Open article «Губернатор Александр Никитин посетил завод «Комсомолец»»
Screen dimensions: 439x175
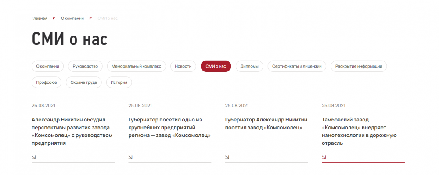click(266, 124)
